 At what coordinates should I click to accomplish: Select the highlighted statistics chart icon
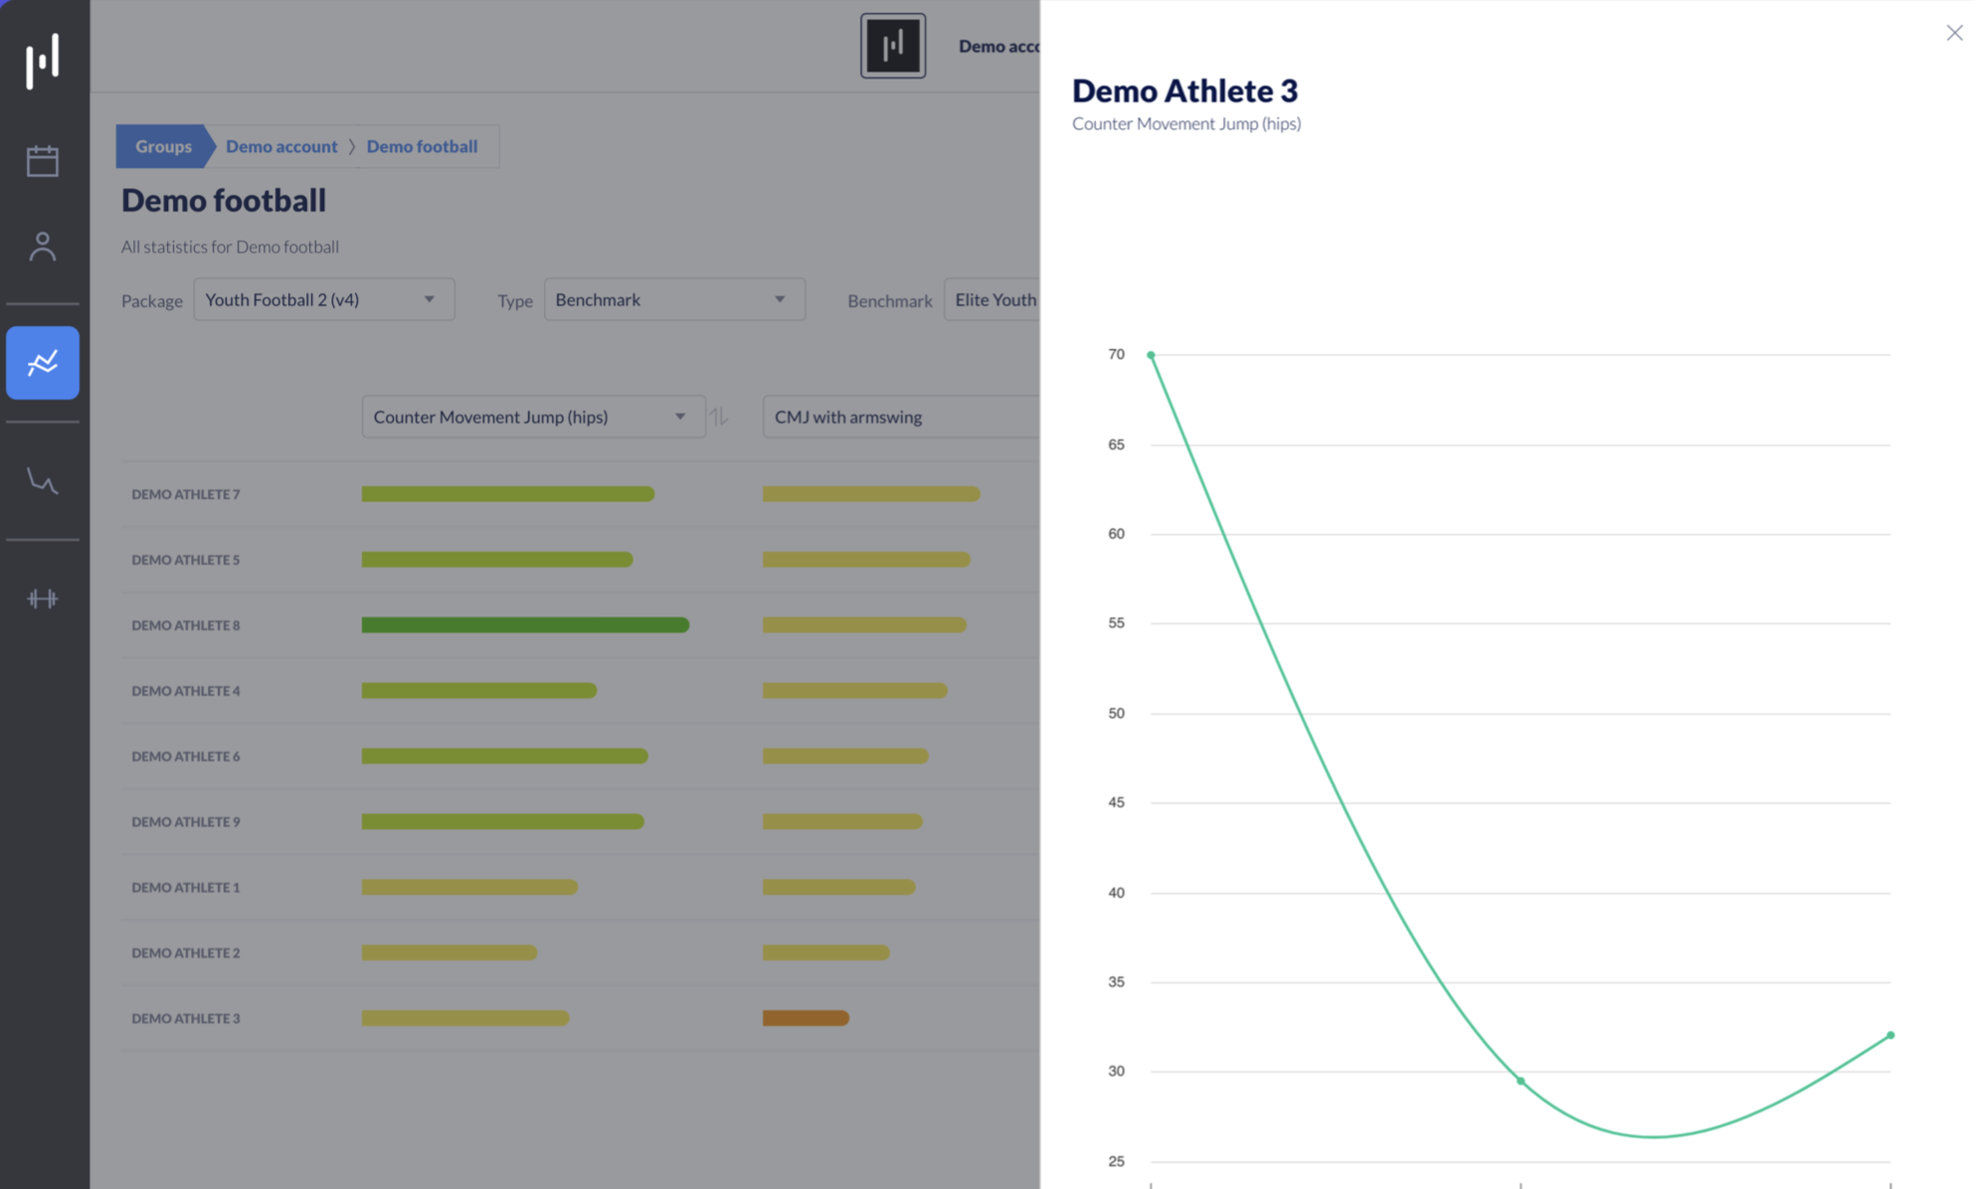43,363
